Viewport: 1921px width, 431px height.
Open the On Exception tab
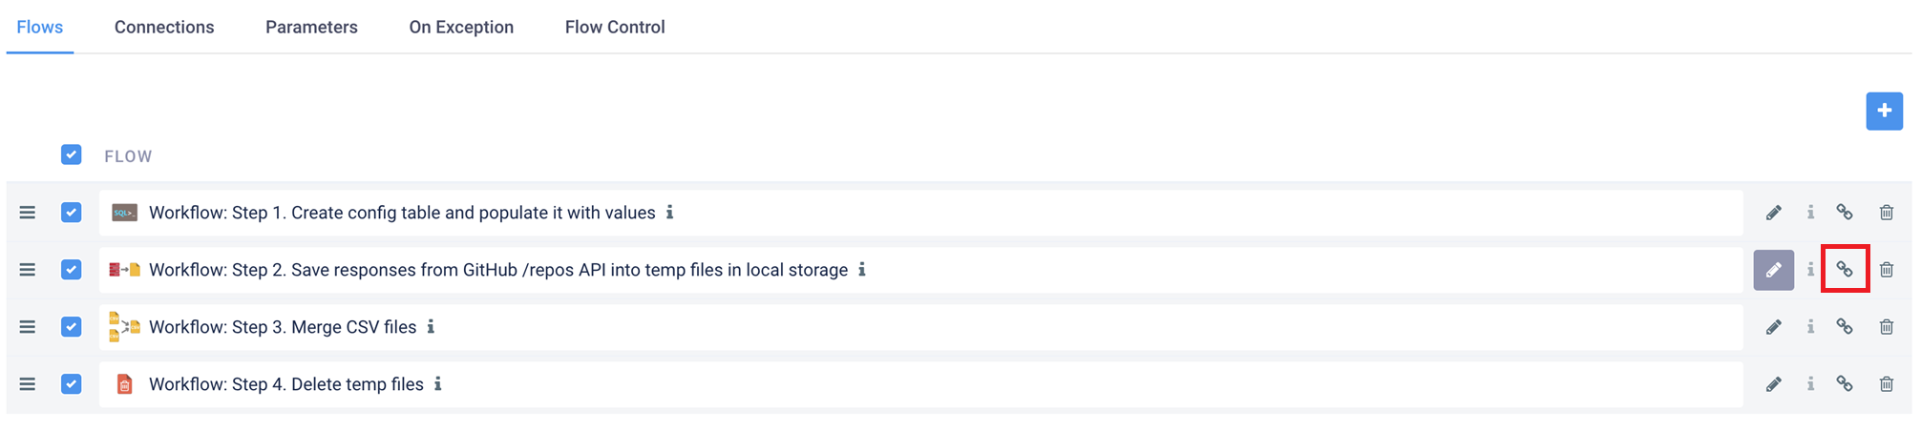coord(461,28)
